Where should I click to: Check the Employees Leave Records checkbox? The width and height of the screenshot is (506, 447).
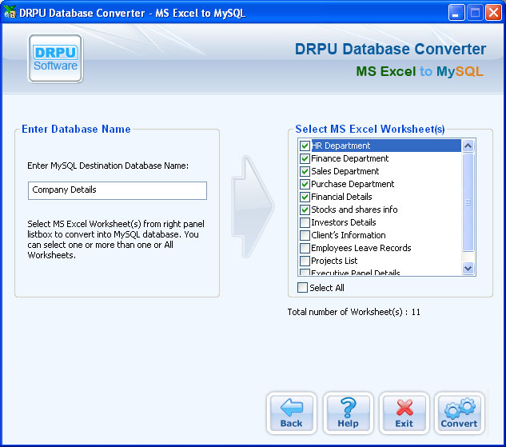click(x=305, y=248)
